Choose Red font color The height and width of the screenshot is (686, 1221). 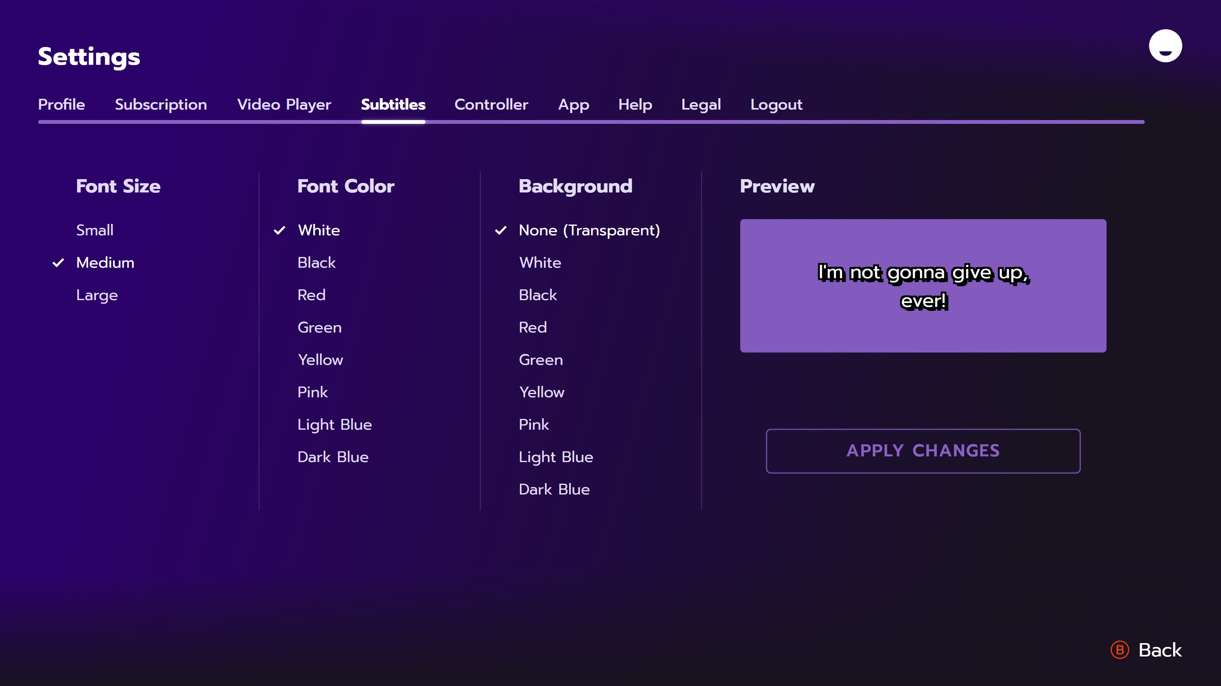click(311, 295)
